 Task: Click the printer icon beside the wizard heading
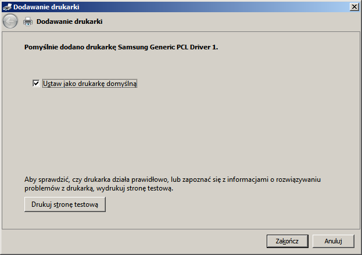tap(28, 21)
